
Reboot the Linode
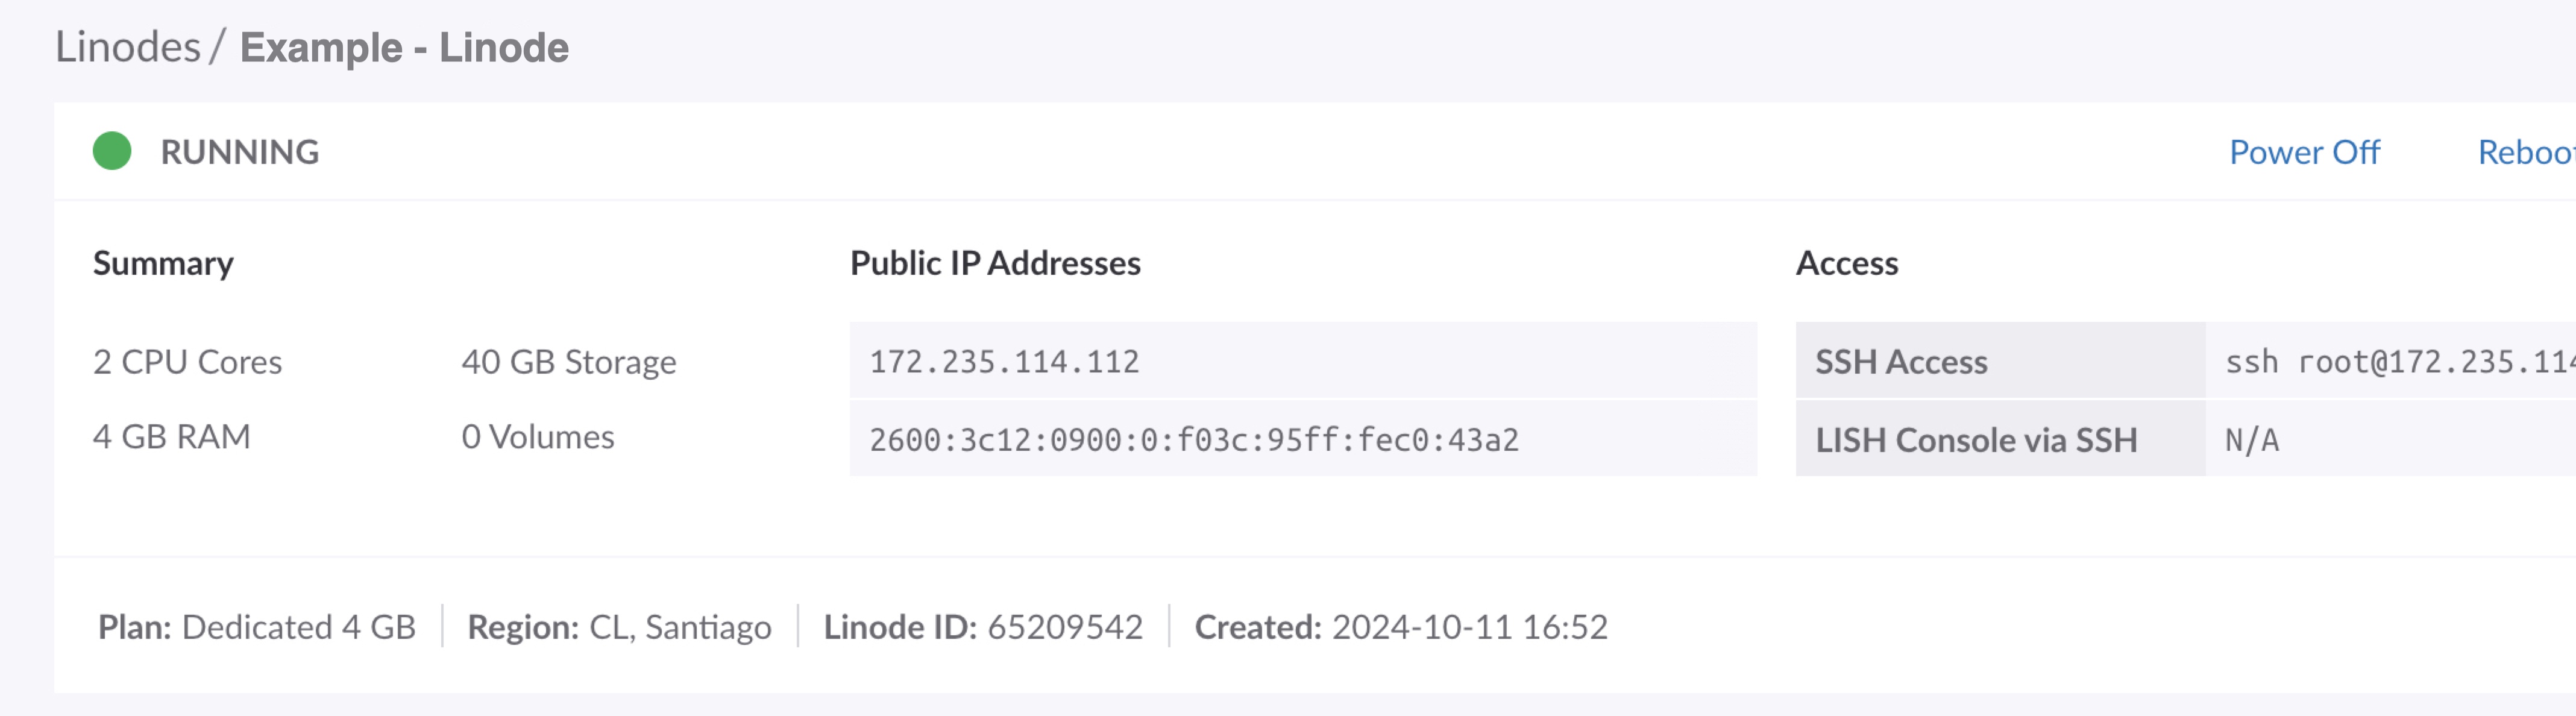pyautogui.click(x=2525, y=152)
